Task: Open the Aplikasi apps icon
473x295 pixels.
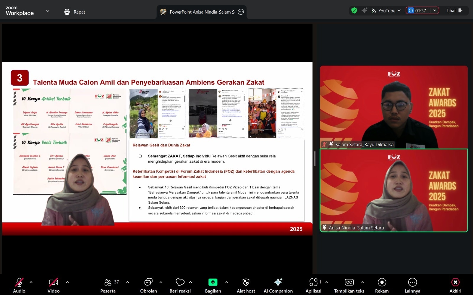Action: (x=313, y=282)
